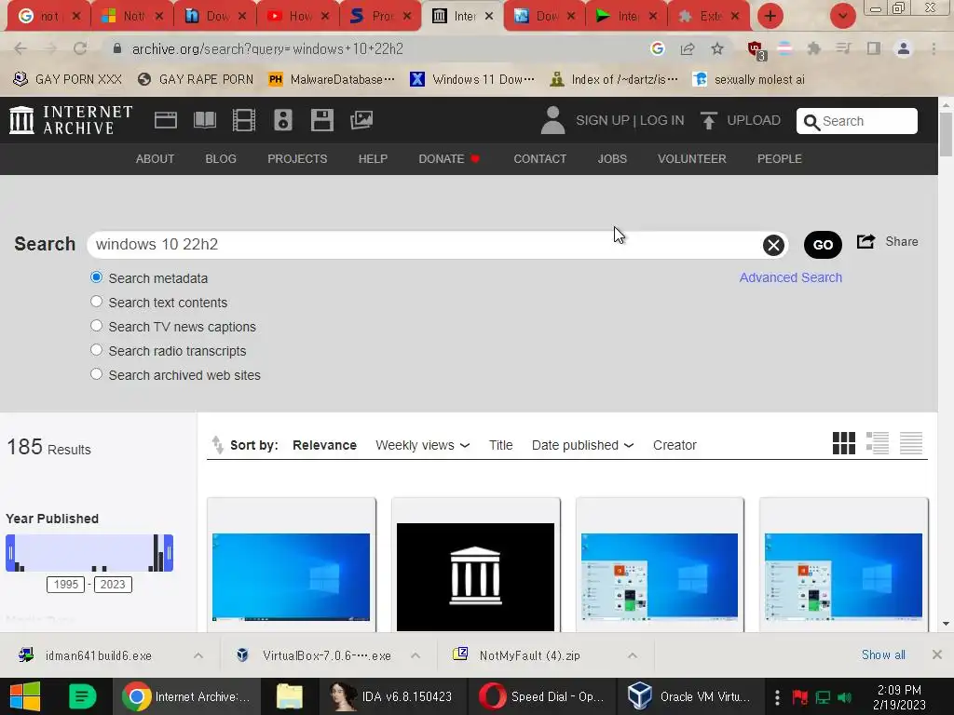Click left handle of year range slider

(10, 553)
